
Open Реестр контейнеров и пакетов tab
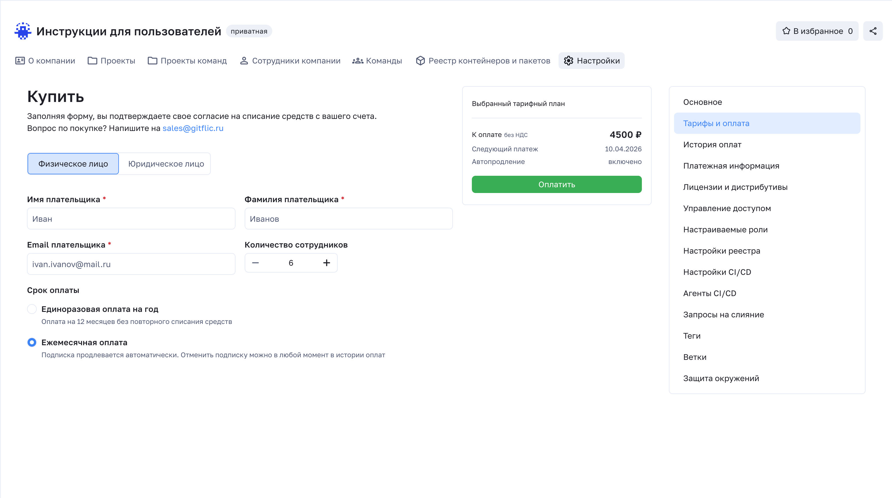tap(483, 61)
